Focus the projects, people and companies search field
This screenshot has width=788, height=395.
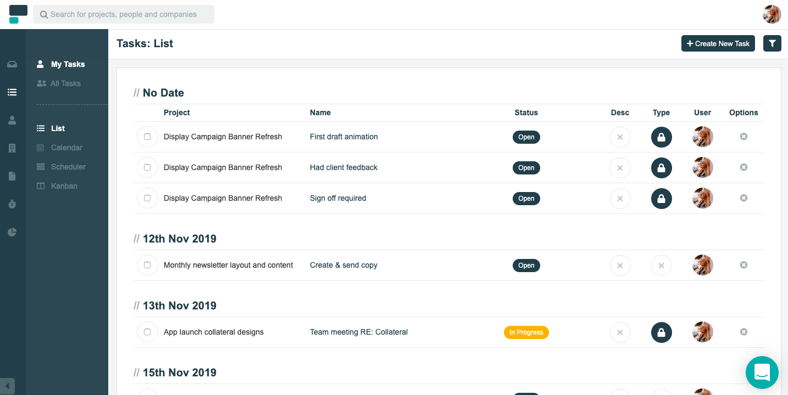tap(124, 14)
